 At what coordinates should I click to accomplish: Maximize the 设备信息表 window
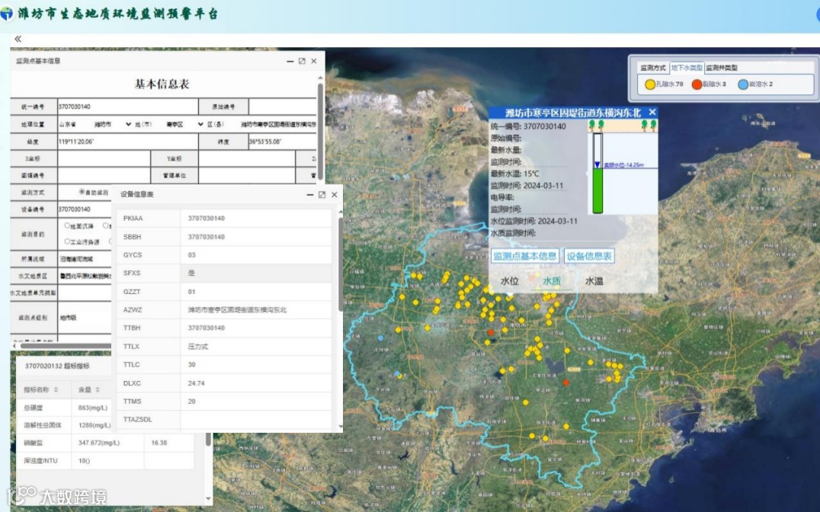[x=322, y=195]
